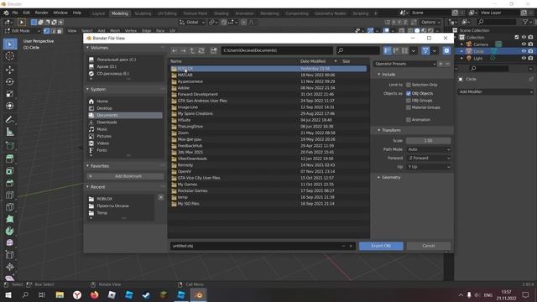Viewport: 537px width, 302px height.
Task: Enable the Material Groups checkbox
Action: click(x=409, y=107)
